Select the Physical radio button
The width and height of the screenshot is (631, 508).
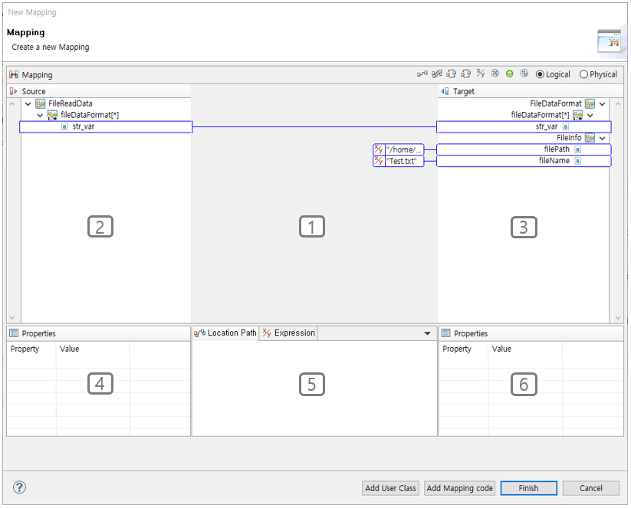pyautogui.click(x=581, y=74)
